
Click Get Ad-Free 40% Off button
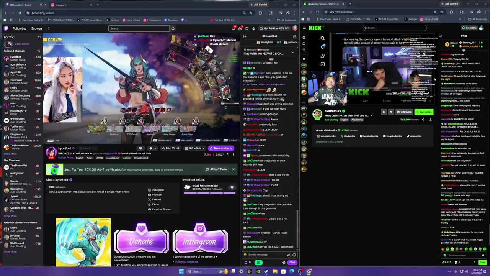point(274,28)
